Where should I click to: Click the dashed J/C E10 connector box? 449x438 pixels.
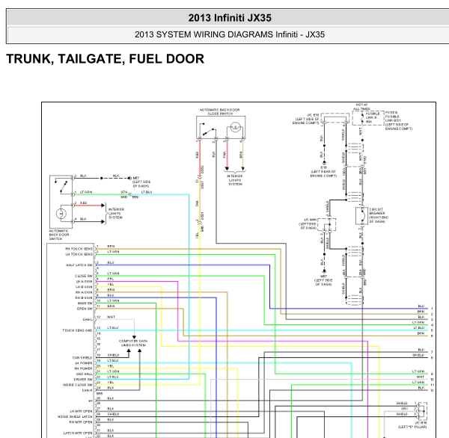tap(335, 118)
